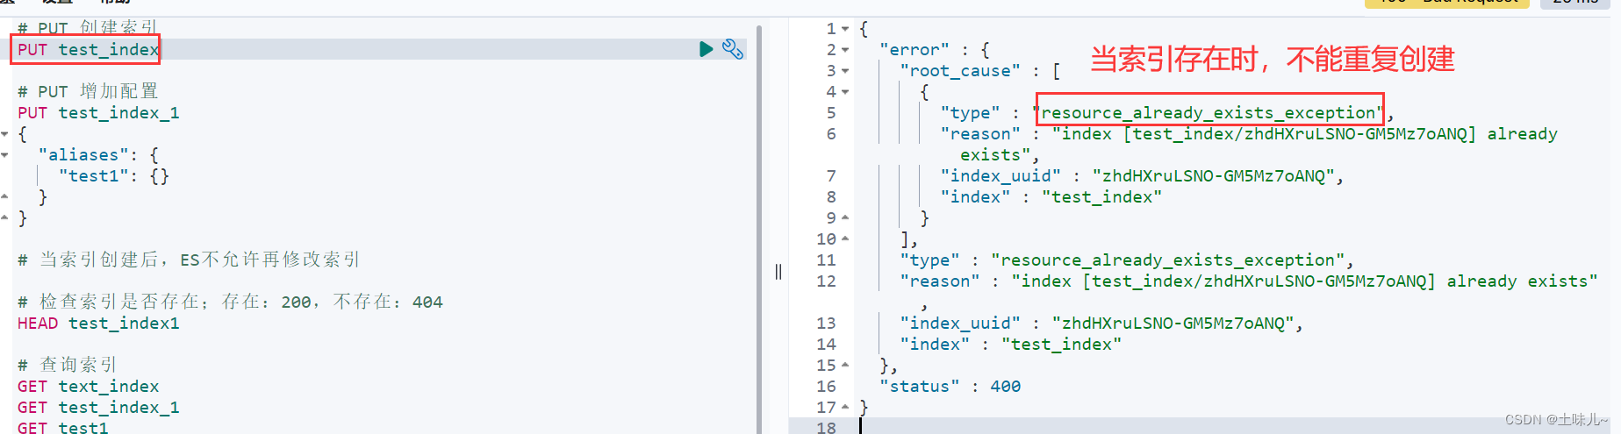This screenshot has height=434, width=1621.
Task: Click "index" : "test_index" on response line 8
Action: (1051, 197)
